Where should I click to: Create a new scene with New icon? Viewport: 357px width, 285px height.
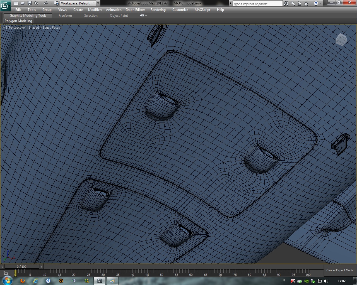(x=16, y=3)
